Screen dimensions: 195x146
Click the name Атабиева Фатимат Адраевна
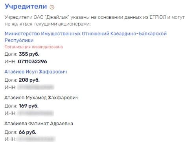click(39, 124)
